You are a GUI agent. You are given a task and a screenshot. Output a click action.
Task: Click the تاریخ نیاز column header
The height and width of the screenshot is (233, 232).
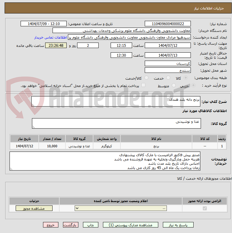(25, 139)
